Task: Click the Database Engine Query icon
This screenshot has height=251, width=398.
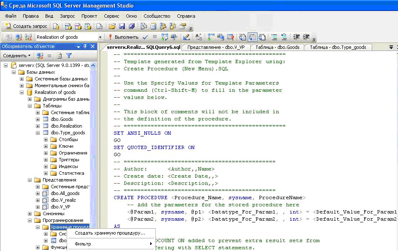Action: (56, 26)
